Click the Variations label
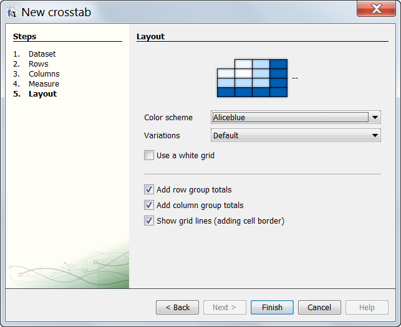This screenshot has height=327, width=401. point(162,135)
